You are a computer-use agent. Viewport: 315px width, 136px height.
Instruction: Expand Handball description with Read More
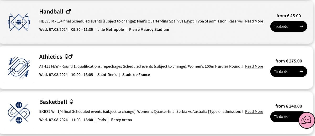(254, 21)
